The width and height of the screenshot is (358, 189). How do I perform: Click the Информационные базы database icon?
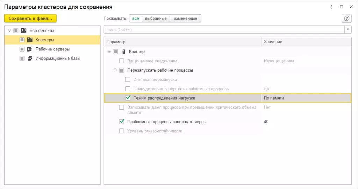point(30,58)
